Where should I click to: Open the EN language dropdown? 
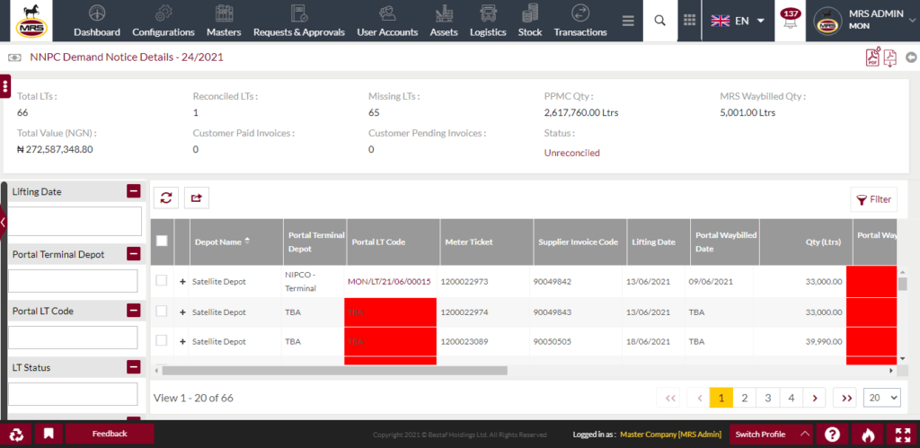[738, 21]
